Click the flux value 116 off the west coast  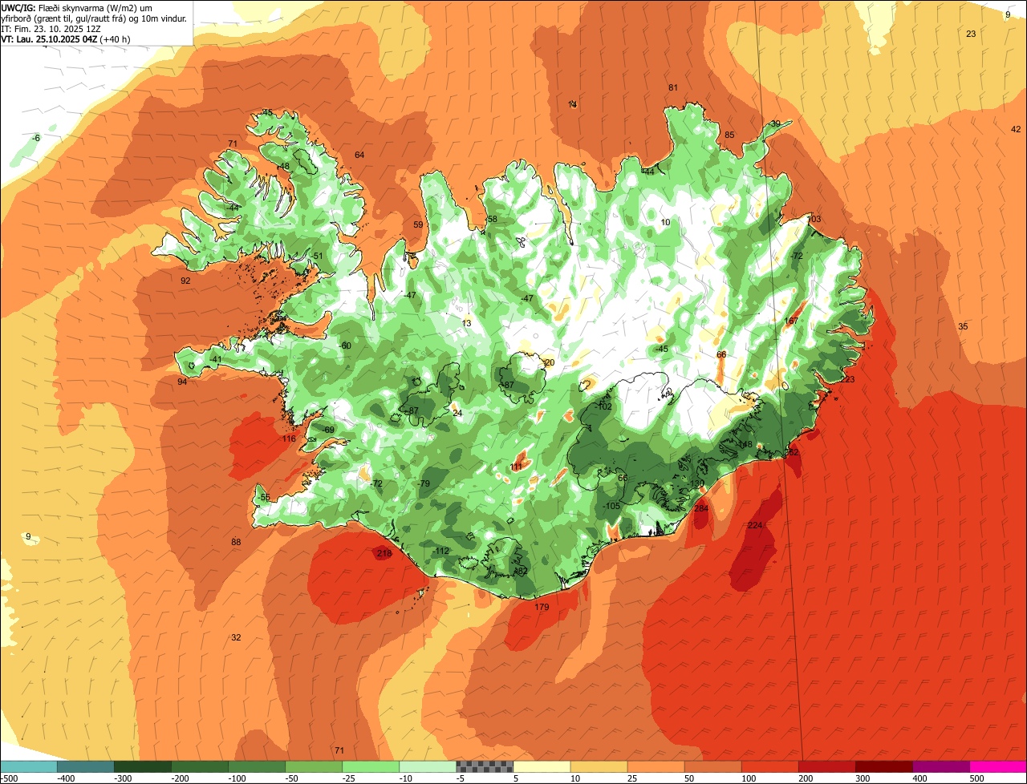(x=289, y=438)
